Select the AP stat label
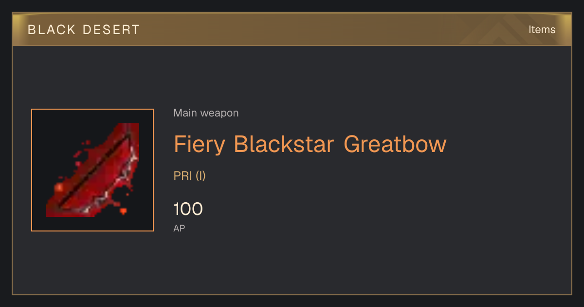The height and width of the screenshot is (307, 584). coord(179,228)
